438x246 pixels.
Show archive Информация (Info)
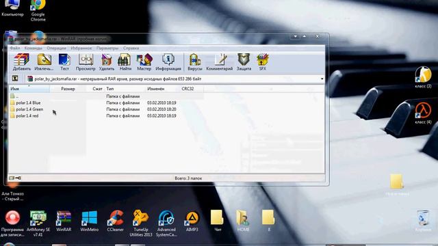click(x=168, y=61)
